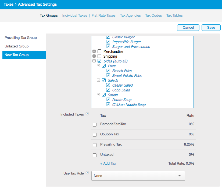
Task: Collapse the Salads subcategory
Action: pyautogui.click(x=98, y=80)
